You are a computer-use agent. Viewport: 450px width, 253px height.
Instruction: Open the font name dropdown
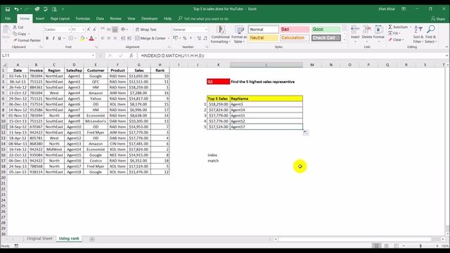click(x=69, y=30)
